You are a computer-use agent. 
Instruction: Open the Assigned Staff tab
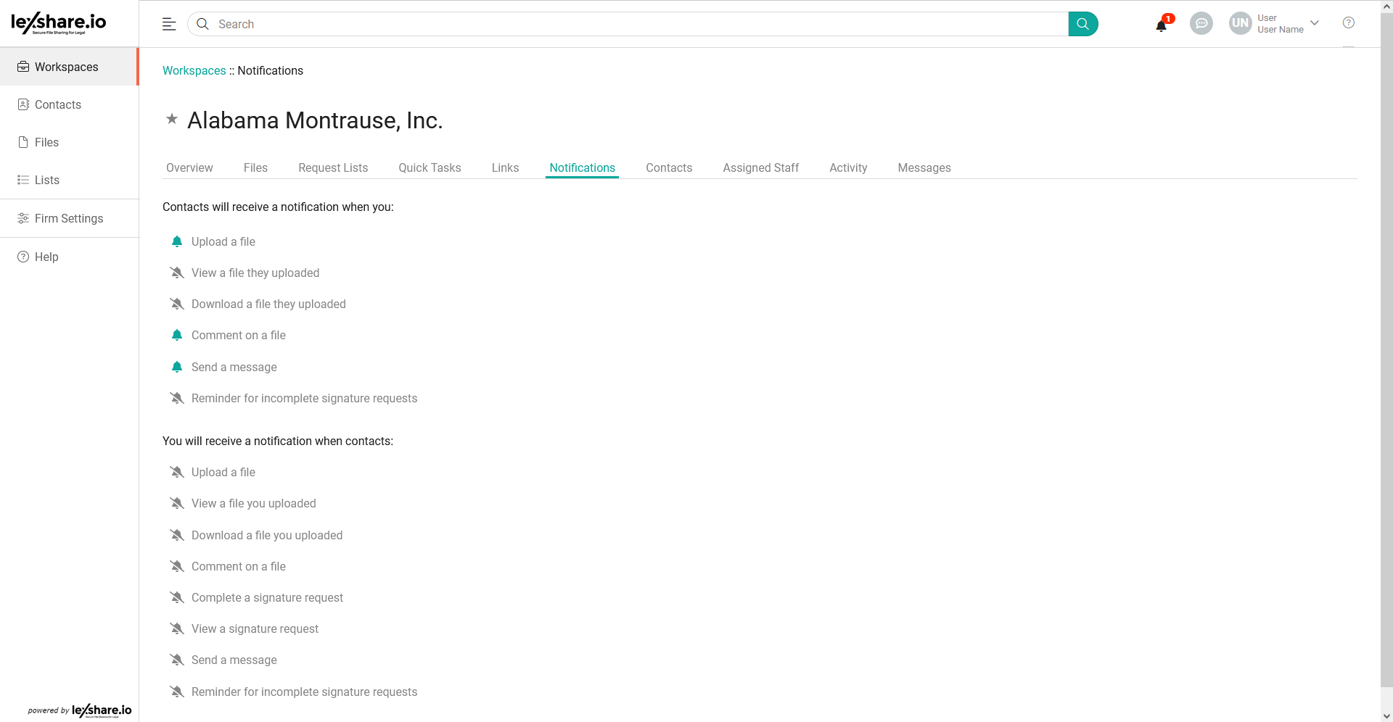point(760,167)
